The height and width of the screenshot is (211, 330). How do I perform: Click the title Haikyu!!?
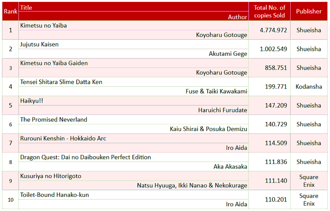pos(32,101)
